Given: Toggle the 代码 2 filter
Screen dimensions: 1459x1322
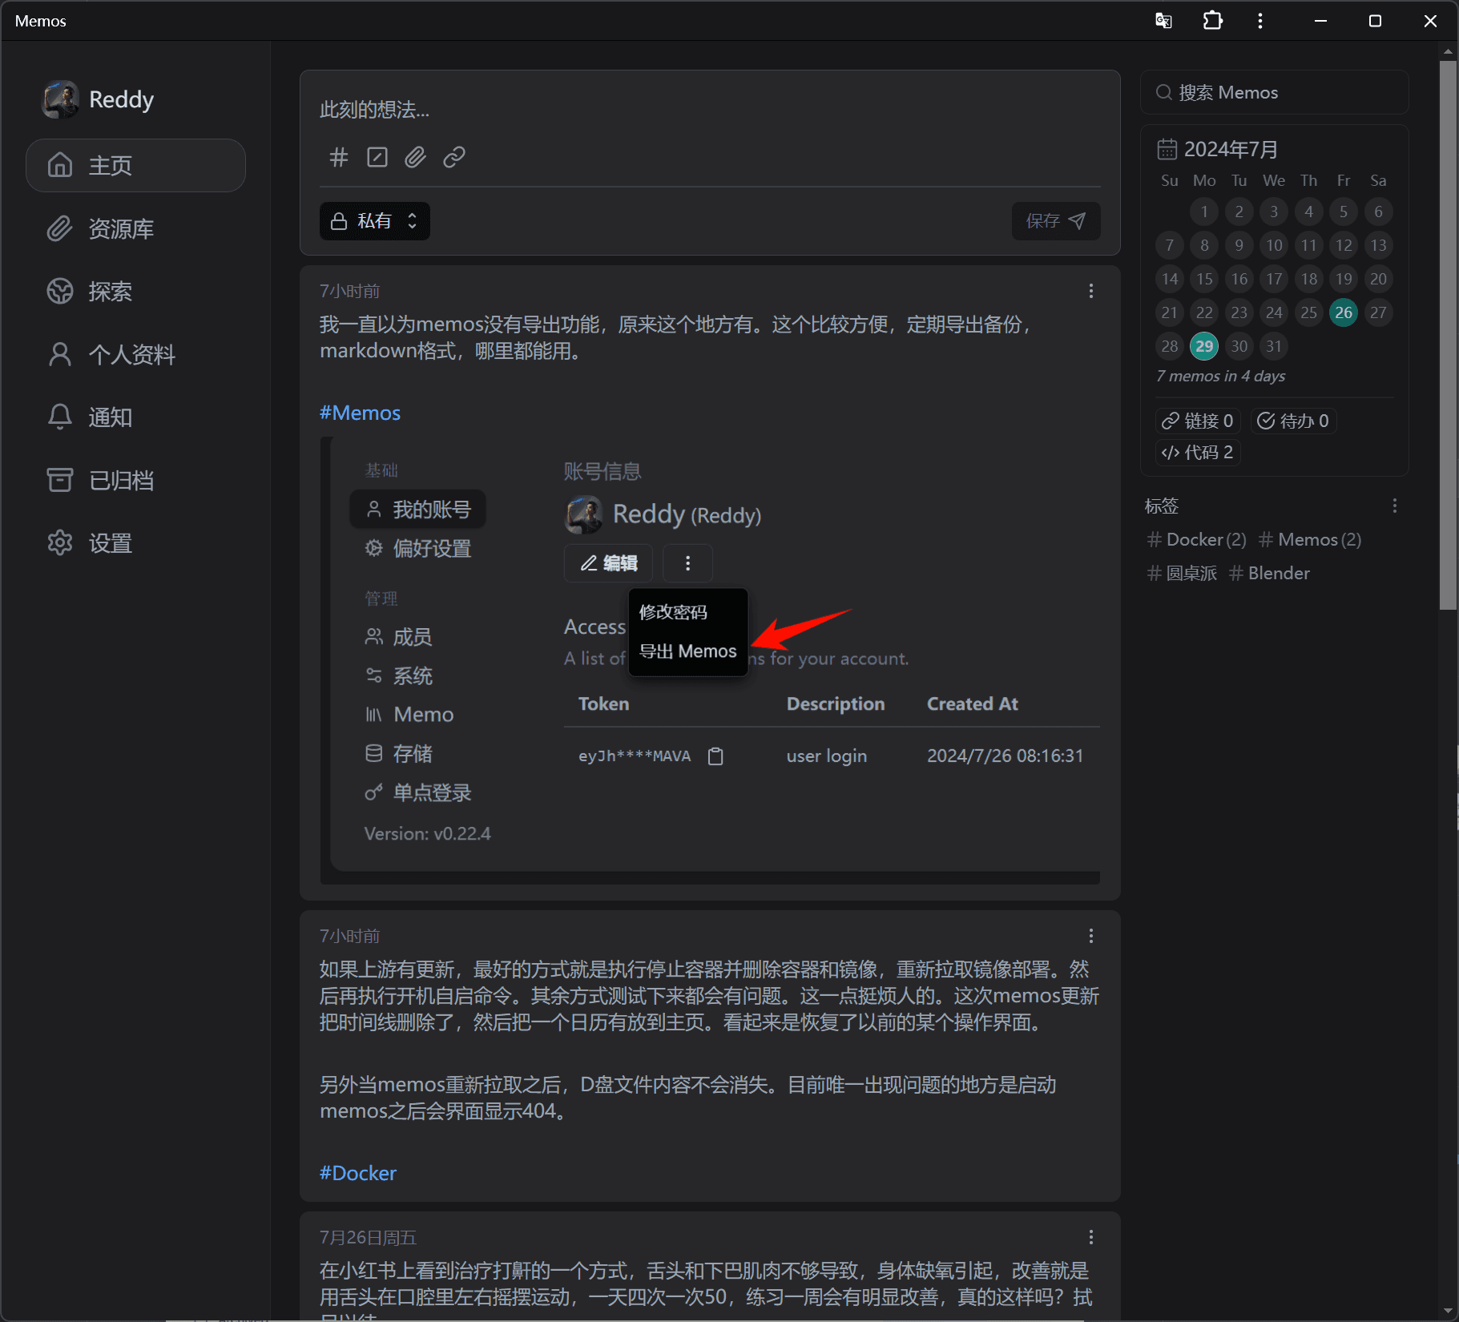Looking at the screenshot, I should point(1197,453).
